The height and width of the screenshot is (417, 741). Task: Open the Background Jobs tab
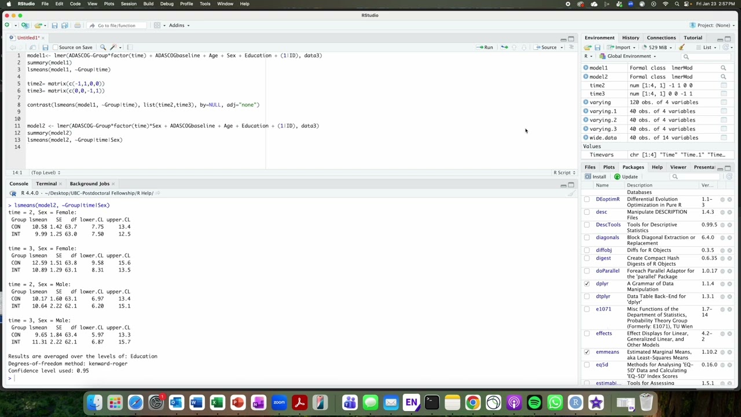coord(89,184)
